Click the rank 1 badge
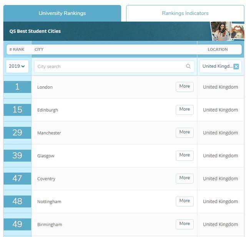Viewport: 246px width, 237px height. 17,87
